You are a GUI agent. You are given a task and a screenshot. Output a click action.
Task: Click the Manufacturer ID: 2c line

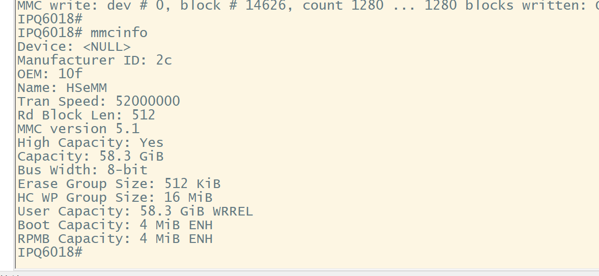[95, 60]
